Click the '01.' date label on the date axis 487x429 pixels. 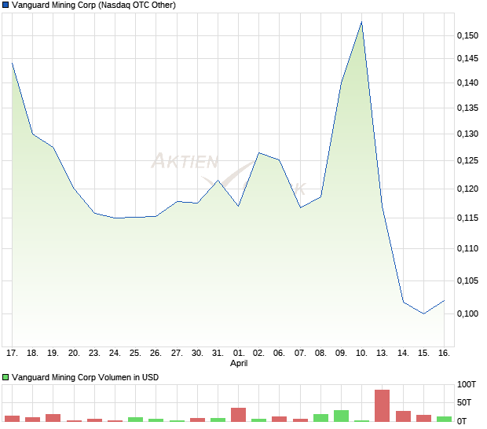click(239, 353)
